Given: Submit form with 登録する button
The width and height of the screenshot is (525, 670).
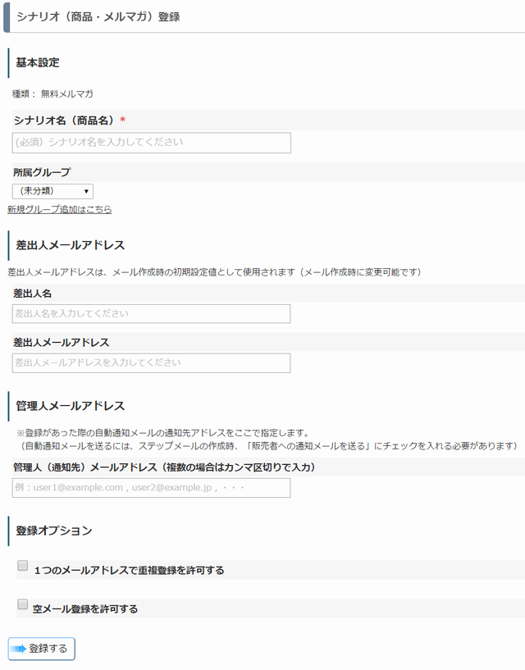Looking at the screenshot, I should point(42,649).
